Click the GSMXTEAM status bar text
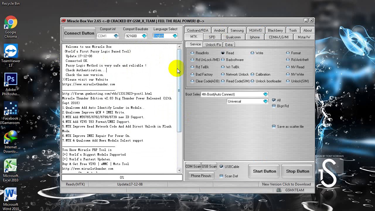 click(294, 190)
